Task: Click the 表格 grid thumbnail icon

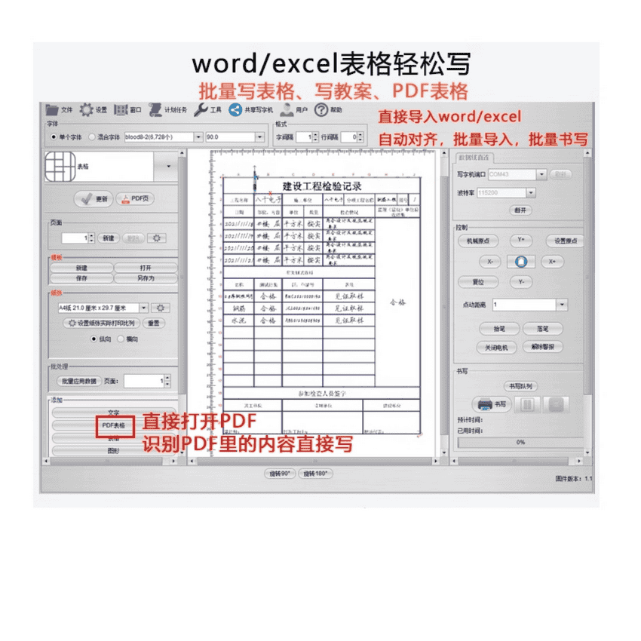Action: click(60, 167)
